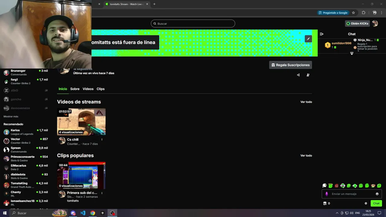Open the Cs chill video title
The image size is (386, 217).
(x=73, y=140)
